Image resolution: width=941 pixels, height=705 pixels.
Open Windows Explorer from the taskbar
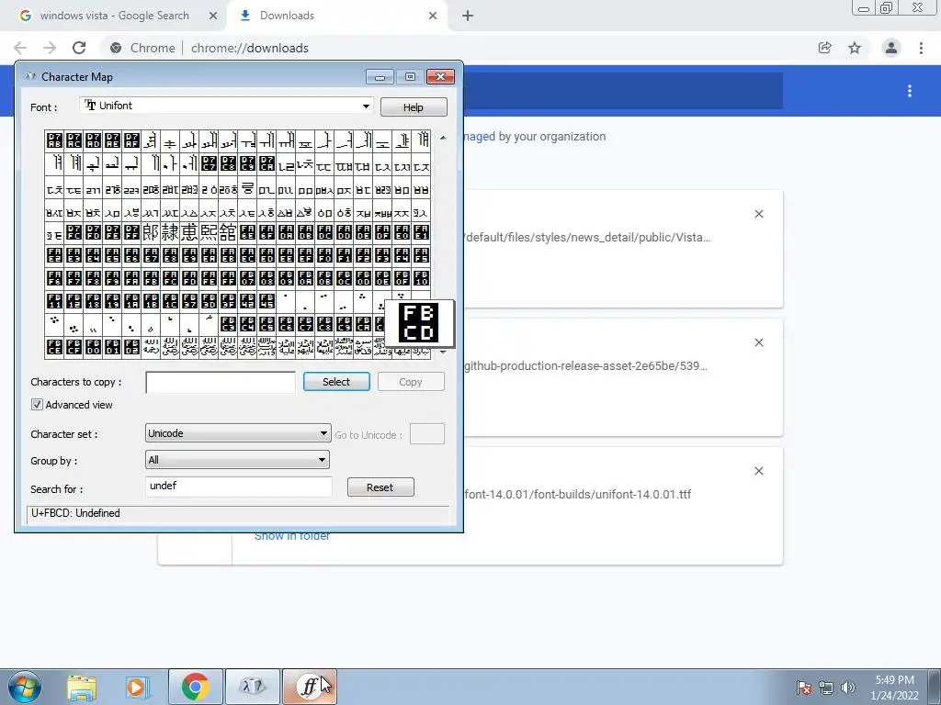(x=82, y=687)
